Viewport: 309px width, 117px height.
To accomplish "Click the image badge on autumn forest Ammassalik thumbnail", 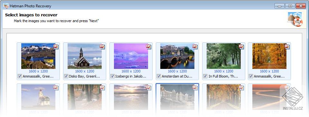I will [x=287, y=46].
